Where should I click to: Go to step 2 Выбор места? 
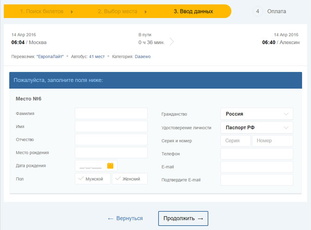[118, 11]
